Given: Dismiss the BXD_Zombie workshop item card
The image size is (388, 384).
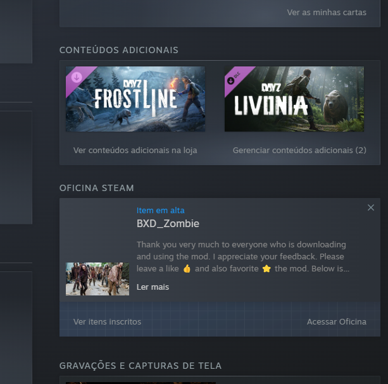Looking at the screenshot, I should (371, 207).
